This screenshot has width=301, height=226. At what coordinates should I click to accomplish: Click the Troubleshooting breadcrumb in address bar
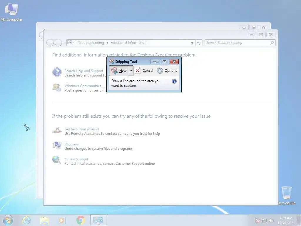[91, 43]
